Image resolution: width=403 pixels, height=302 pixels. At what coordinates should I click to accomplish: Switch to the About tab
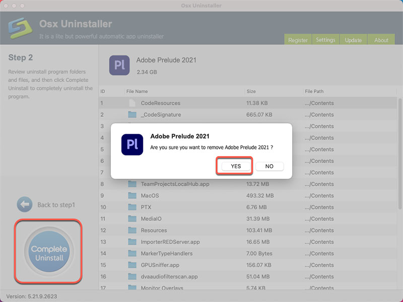[381, 40]
